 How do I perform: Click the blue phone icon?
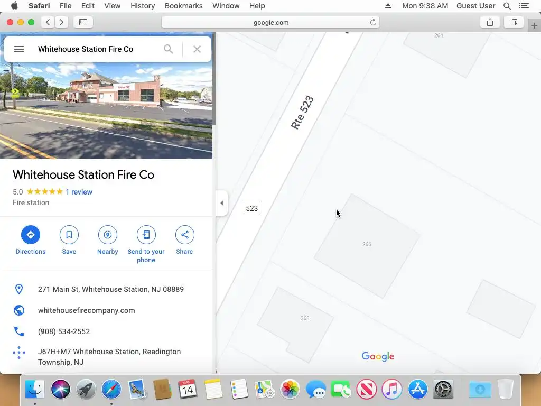click(x=19, y=331)
